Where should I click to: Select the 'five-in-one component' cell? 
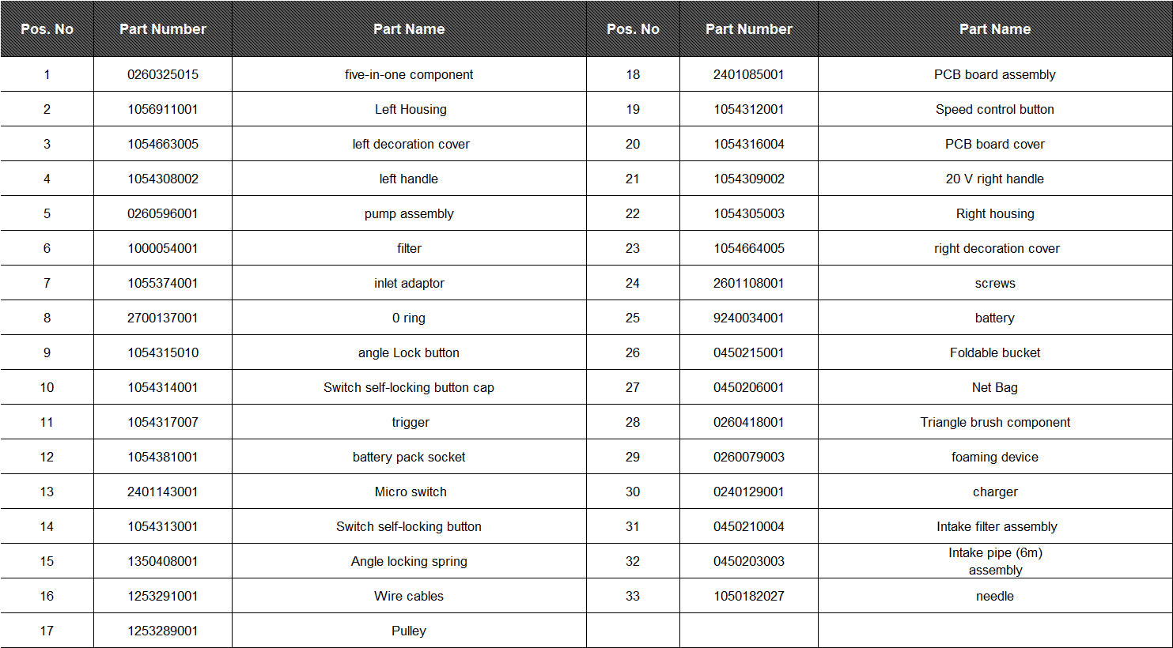tap(409, 74)
